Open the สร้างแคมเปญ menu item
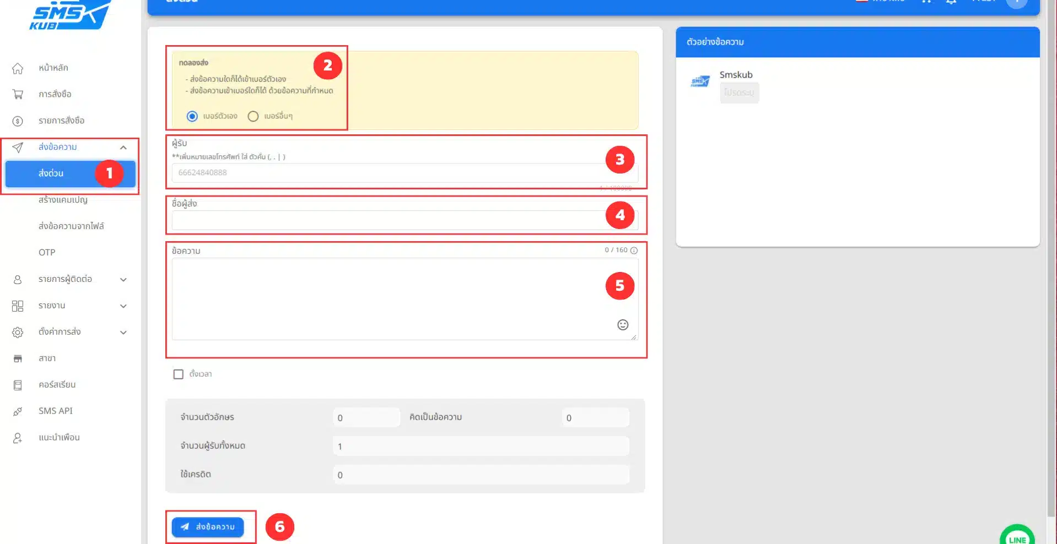1057x544 pixels. click(x=63, y=200)
